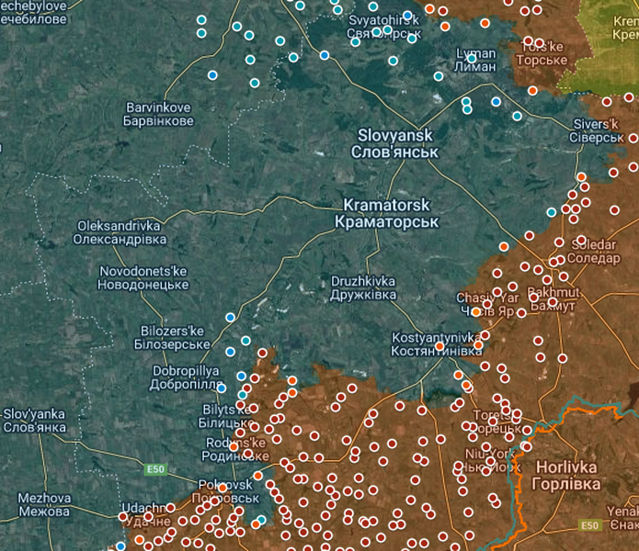The image size is (639, 551).
Task: Click the orange marker beside Chasiv Yar
Action: point(476,311)
